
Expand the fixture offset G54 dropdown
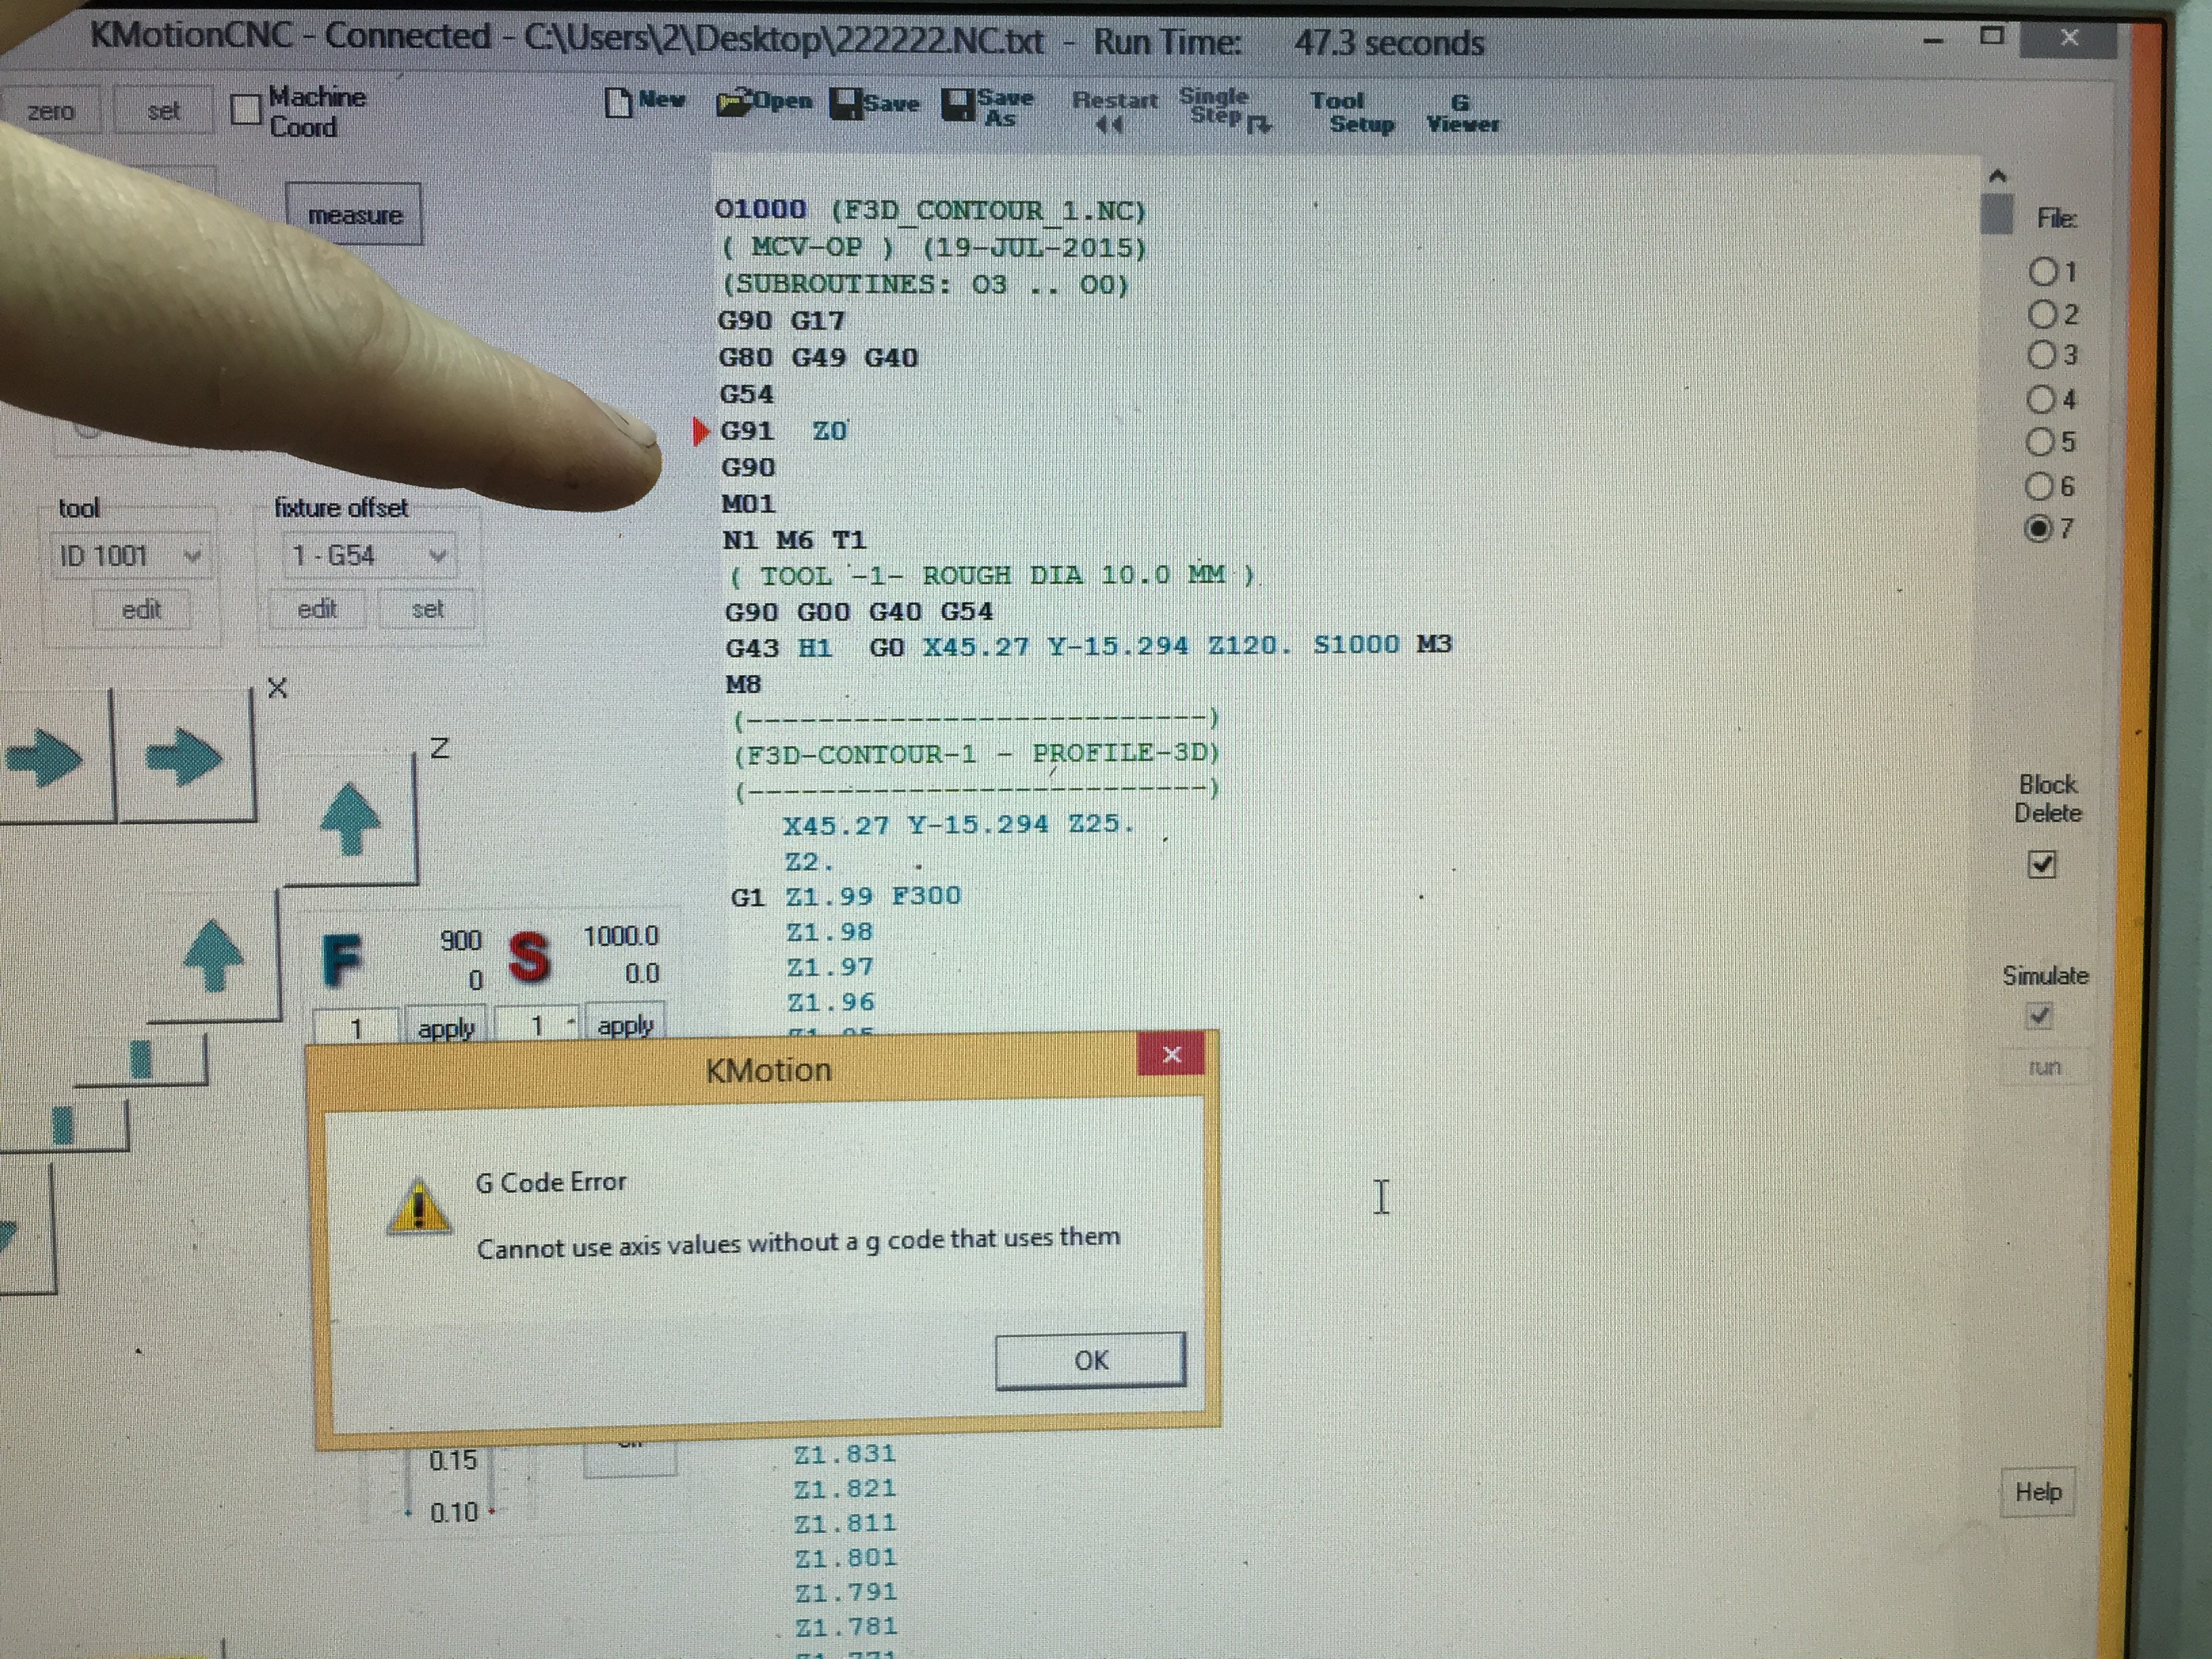pyautogui.click(x=437, y=555)
